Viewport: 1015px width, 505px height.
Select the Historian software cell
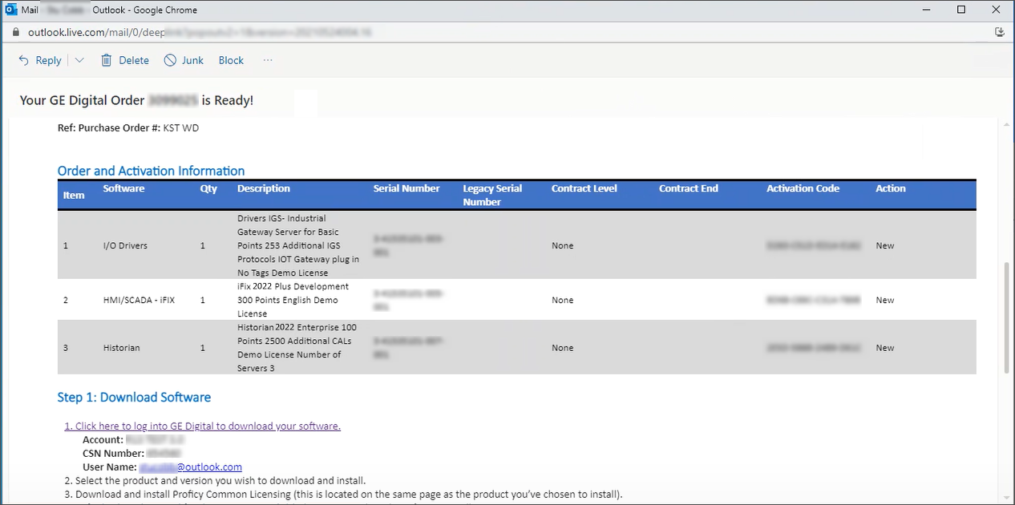coord(121,348)
